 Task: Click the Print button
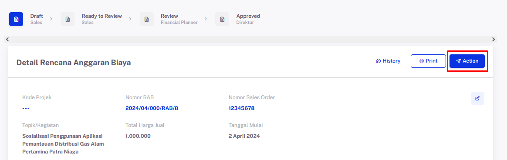pyautogui.click(x=428, y=61)
